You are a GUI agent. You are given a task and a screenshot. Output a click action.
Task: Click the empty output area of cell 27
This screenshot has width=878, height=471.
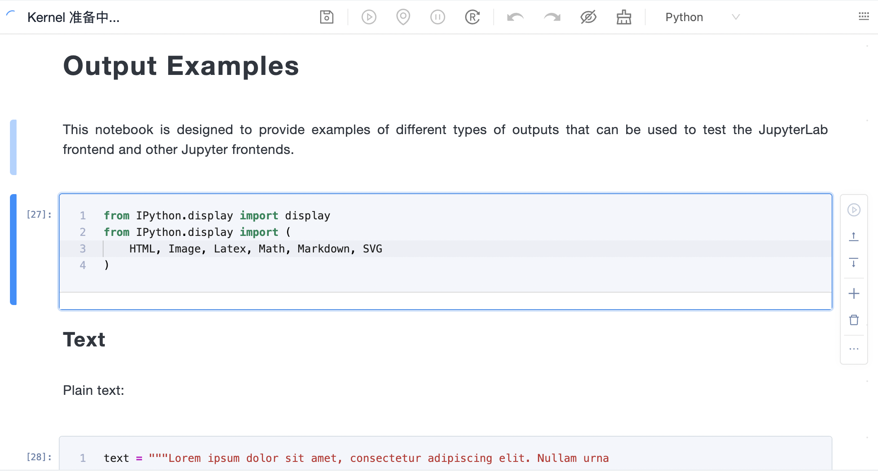pyautogui.click(x=446, y=301)
